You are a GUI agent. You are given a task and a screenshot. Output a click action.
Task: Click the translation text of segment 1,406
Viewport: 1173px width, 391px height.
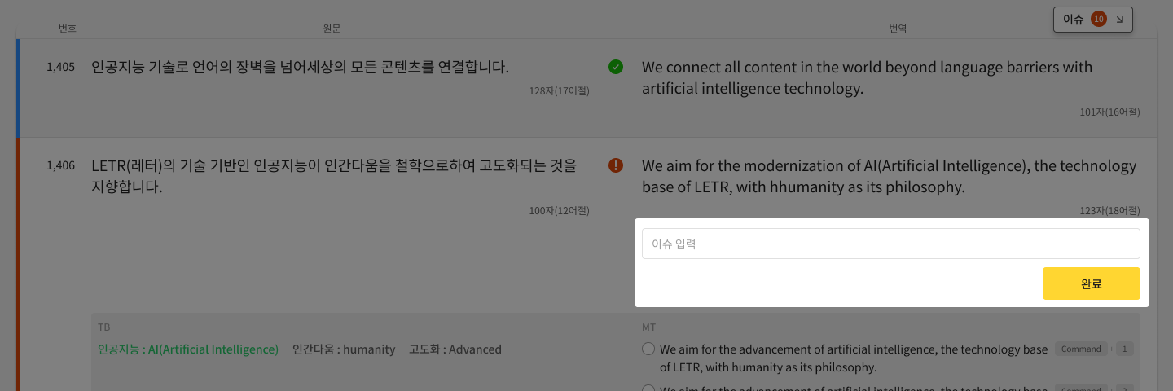click(x=889, y=177)
